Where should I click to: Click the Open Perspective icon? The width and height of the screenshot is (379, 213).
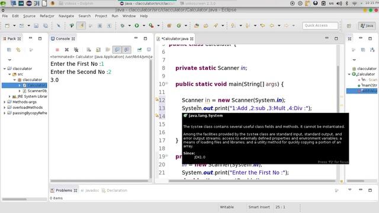(349, 26)
